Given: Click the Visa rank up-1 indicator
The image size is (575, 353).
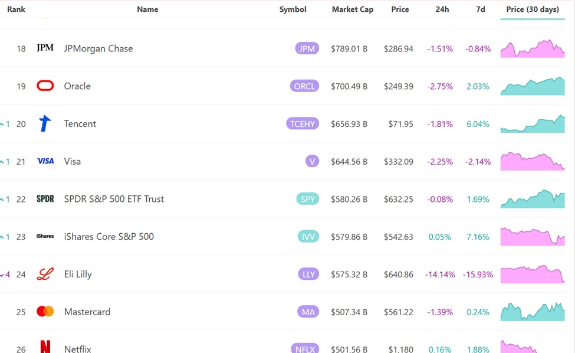Looking at the screenshot, I should (x=5, y=162).
